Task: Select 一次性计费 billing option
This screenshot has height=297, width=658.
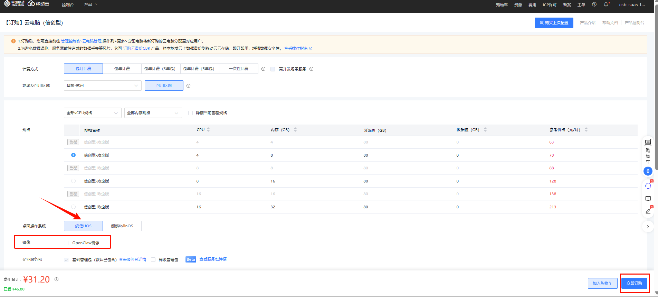Action: tap(238, 69)
